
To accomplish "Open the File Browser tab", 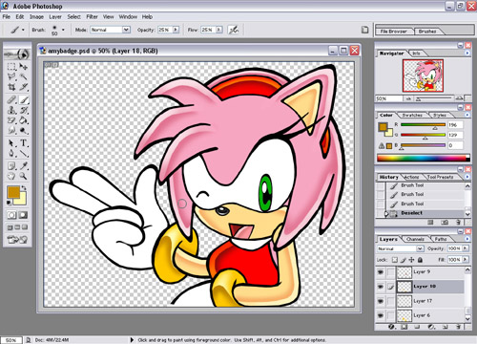I will pyautogui.click(x=394, y=32).
